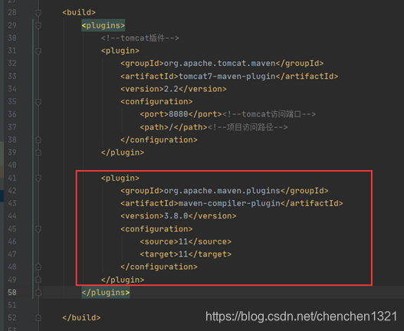The width and height of the screenshot is (404, 331).
Task: Click line number 40 in the gutter
Action: [12, 165]
